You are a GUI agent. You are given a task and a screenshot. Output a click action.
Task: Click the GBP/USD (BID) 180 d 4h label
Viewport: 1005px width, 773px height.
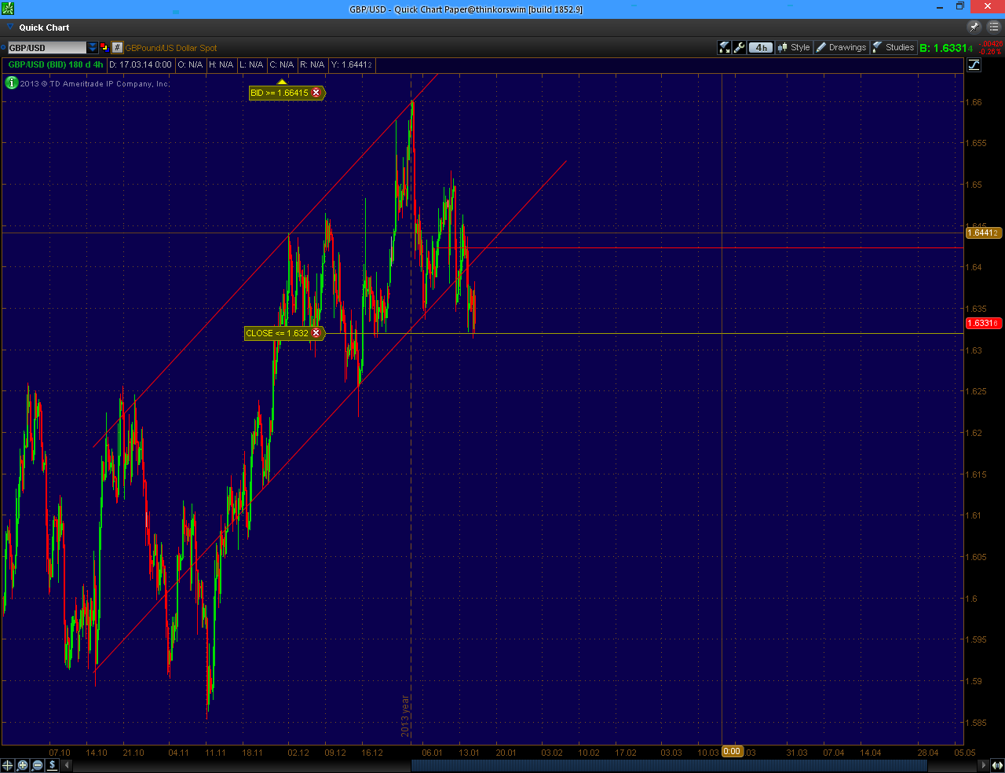tap(55, 64)
